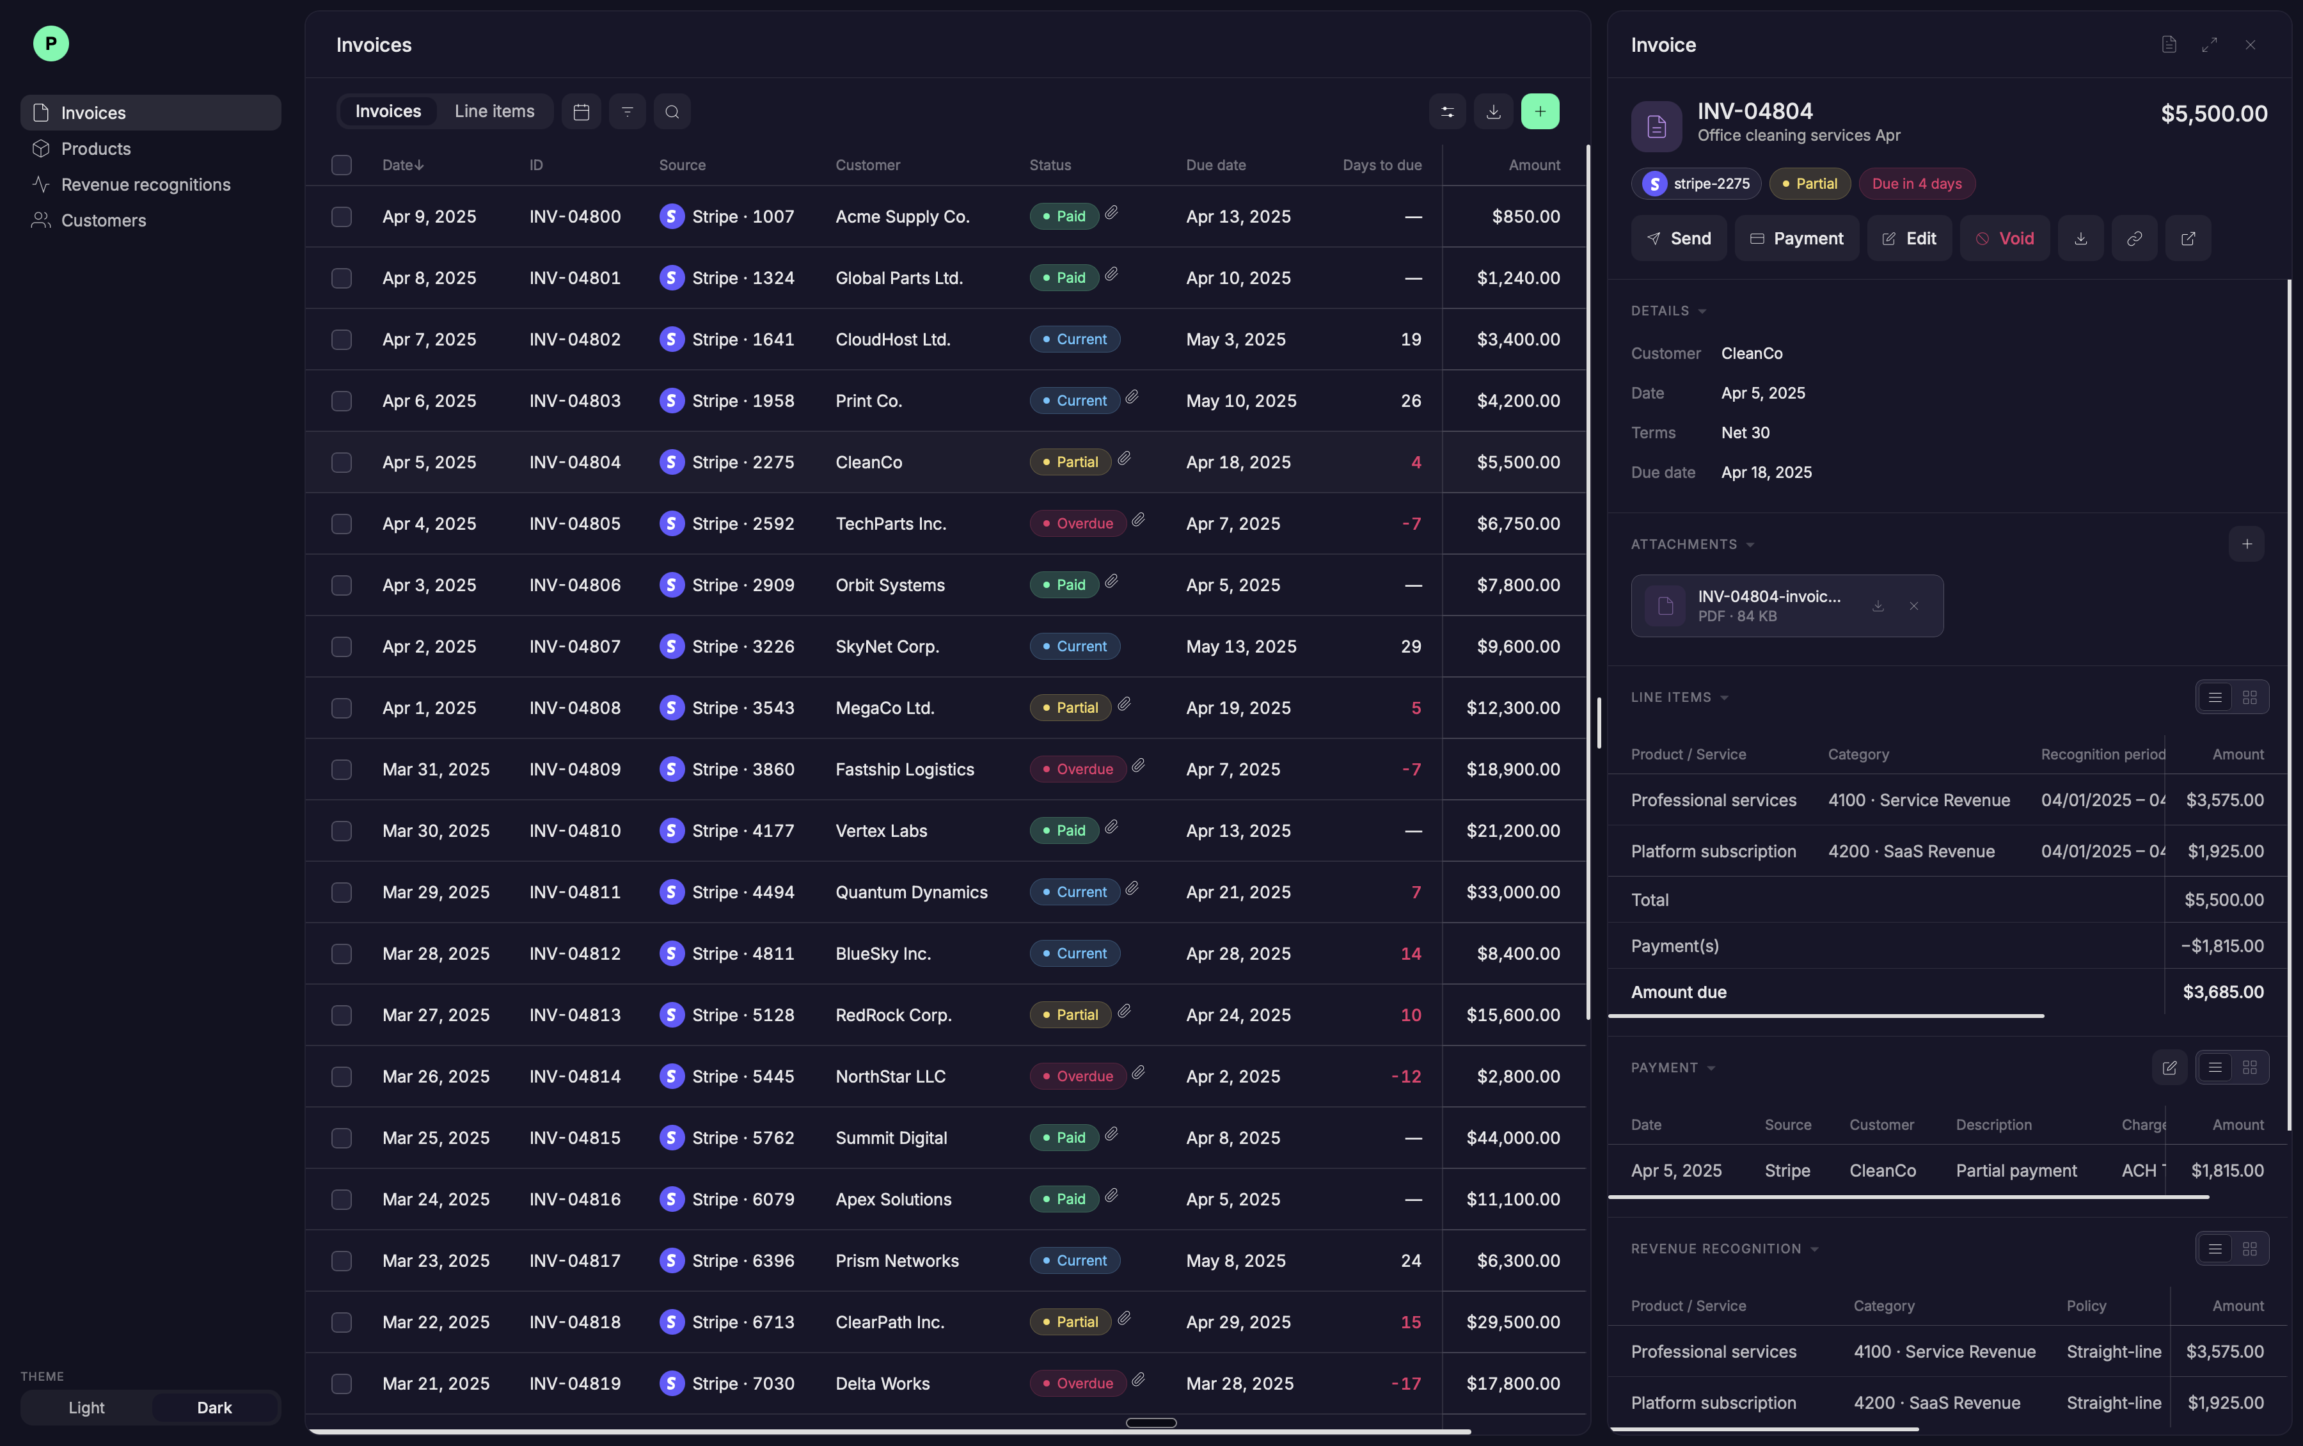Click the Payment button
The height and width of the screenshot is (1446, 2303).
click(x=1796, y=238)
